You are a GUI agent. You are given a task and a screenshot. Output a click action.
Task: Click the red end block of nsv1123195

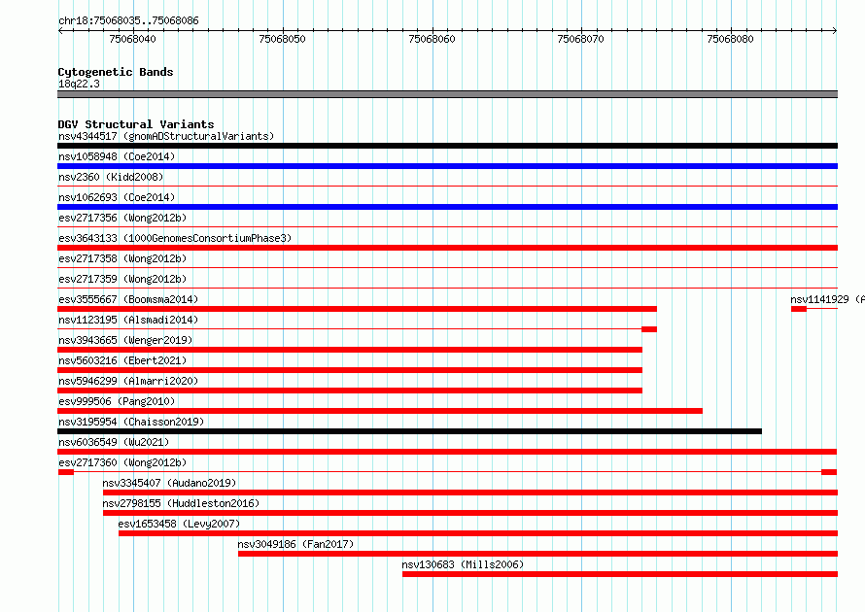(649, 329)
